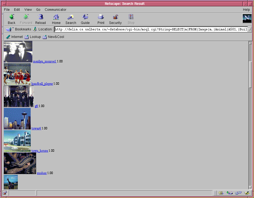Image resolution: width=254 pixels, height=198 pixels.
Task: Open the marilyn_monroe1 link
Action: (x=44, y=61)
